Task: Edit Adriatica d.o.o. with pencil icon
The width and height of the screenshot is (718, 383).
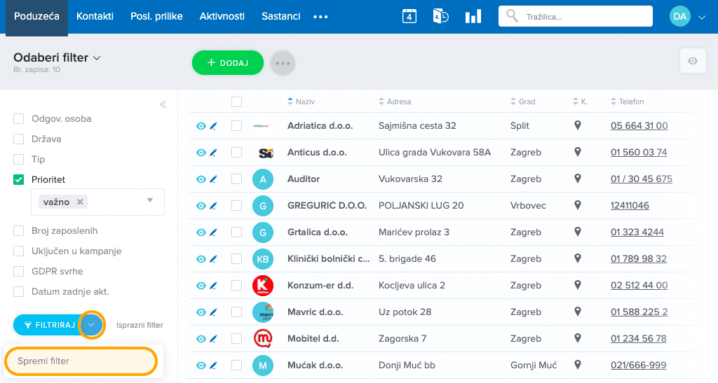Action: [x=213, y=126]
